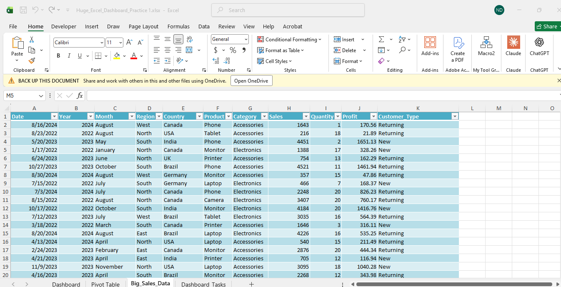
Task: Click Decrease Decimal icon
Action: tap(227, 61)
